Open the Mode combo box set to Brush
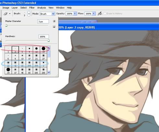The width and height of the screenshot is (159, 132). click(48, 14)
